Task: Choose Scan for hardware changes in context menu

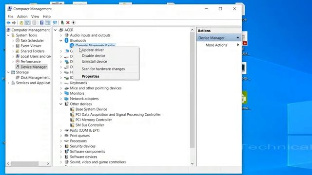Action: (106, 69)
